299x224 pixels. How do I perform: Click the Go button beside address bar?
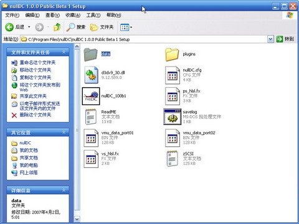pos(285,39)
